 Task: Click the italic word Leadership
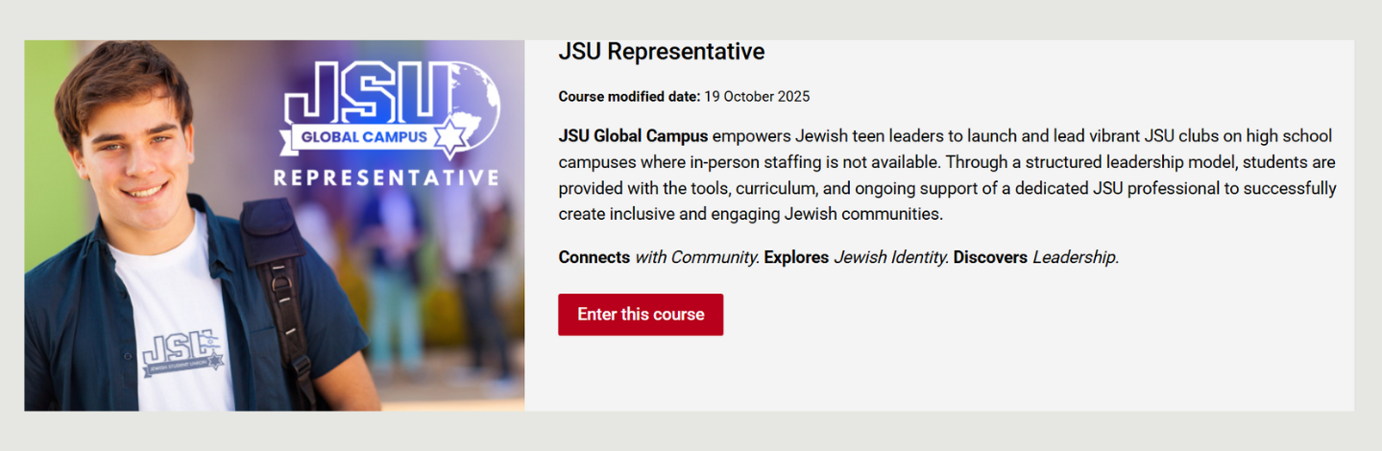pyautogui.click(x=1075, y=257)
